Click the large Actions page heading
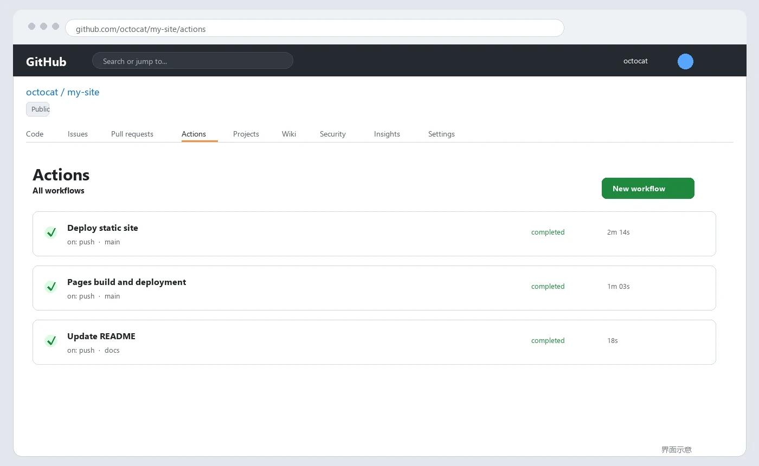759x466 pixels. 61,175
